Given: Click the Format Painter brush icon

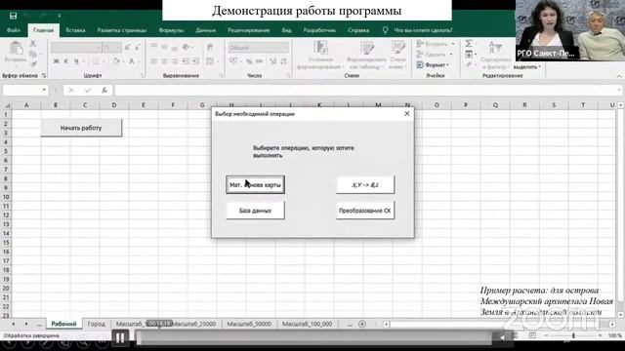Looking at the screenshot, I should [x=33, y=63].
